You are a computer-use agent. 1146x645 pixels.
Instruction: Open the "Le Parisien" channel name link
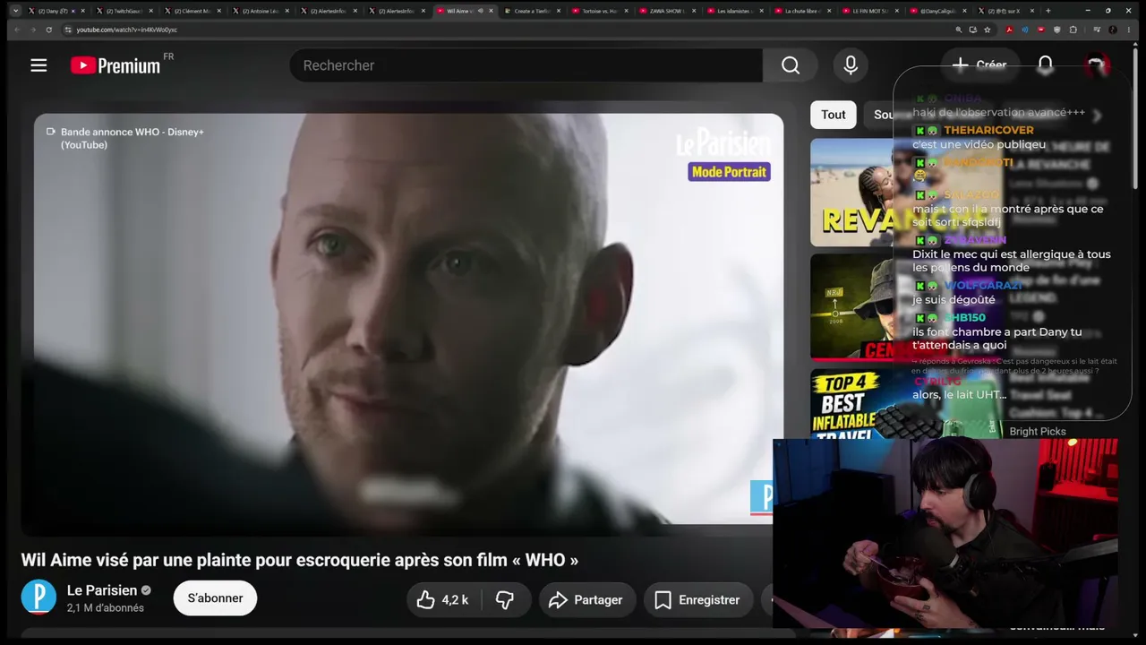tap(102, 590)
